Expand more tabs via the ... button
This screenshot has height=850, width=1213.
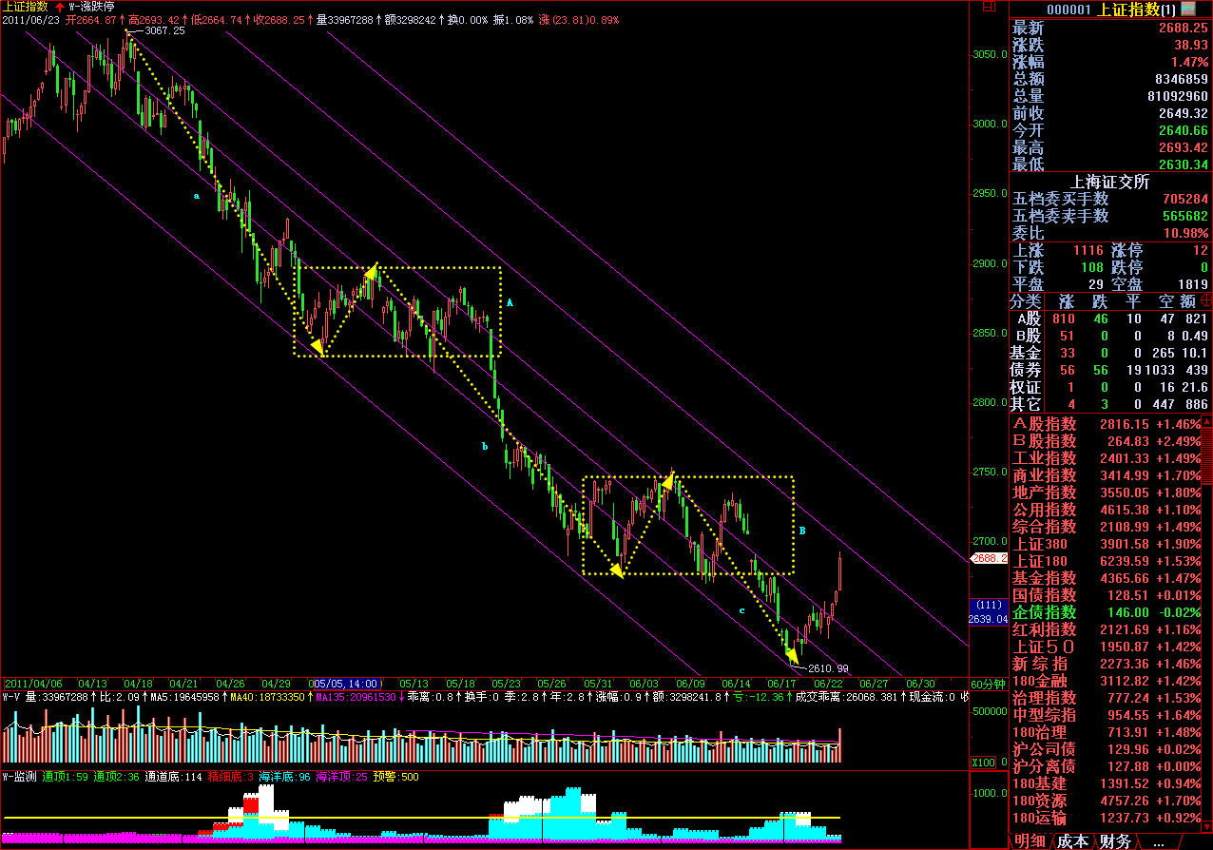tap(1158, 841)
